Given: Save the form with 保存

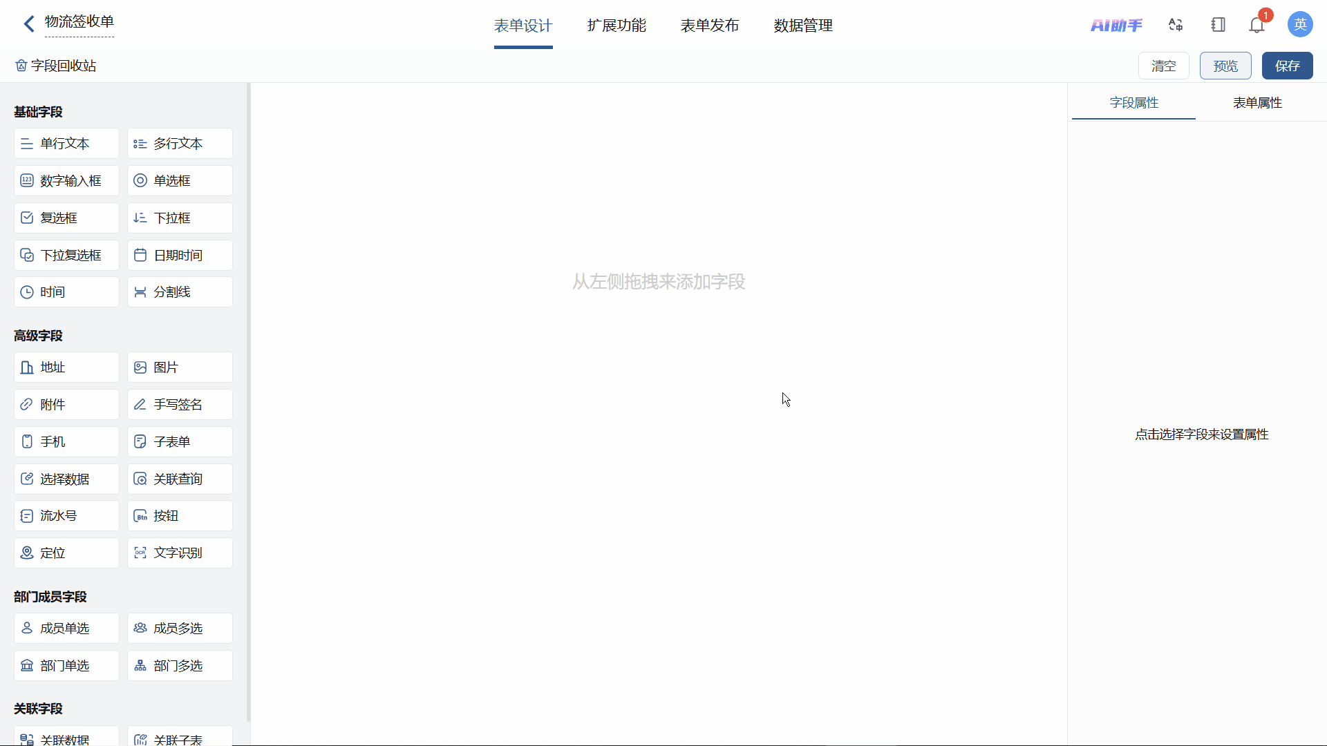Looking at the screenshot, I should pos(1287,66).
